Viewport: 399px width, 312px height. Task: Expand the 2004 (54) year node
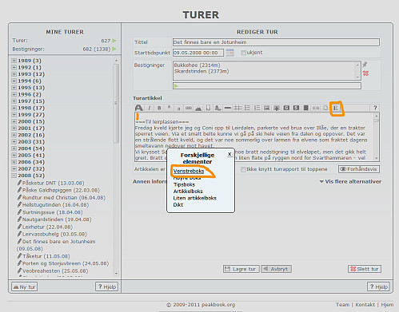tap(14, 148)
